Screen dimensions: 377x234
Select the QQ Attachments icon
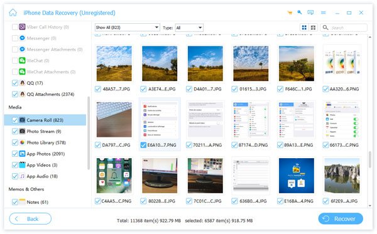click(x=22, y=94)
